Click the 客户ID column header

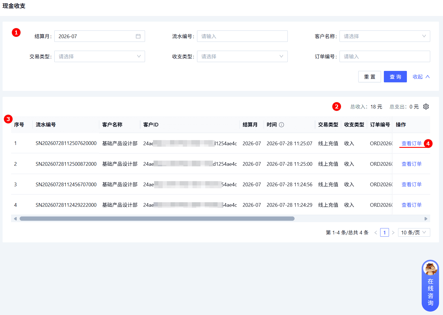pyautogui.click(x=151, y=124)
